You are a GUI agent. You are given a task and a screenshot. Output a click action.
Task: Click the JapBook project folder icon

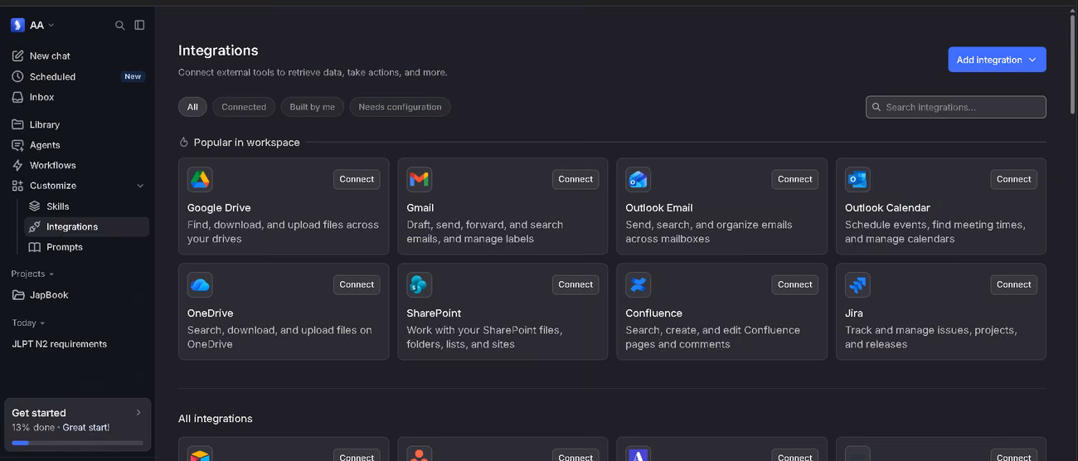click(x=18, y=295)
